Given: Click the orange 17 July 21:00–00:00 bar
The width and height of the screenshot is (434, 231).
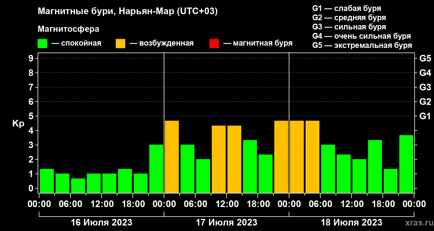Looking at the screenshot, I should tap(281, 157).
